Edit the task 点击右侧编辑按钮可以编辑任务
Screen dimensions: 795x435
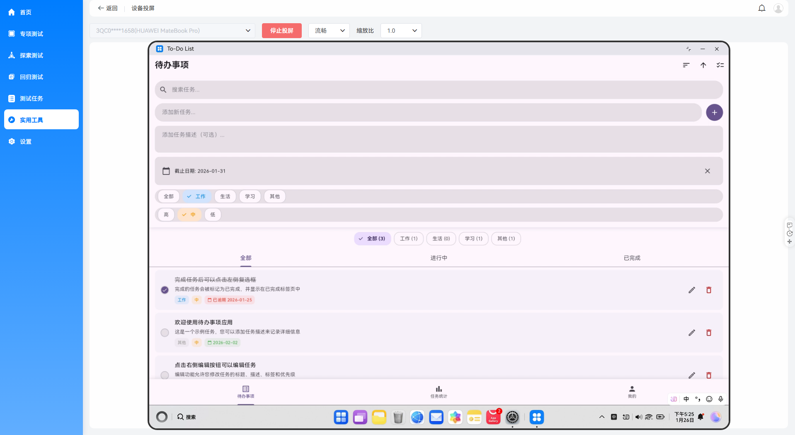pyautogui.click(x=691, y=375)
